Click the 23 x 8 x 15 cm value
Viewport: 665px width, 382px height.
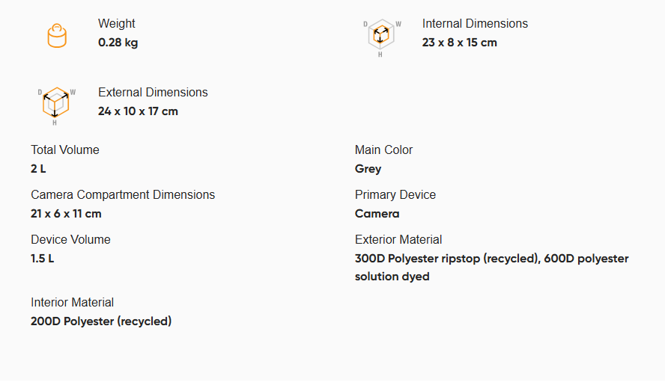[x=459, y=43]
